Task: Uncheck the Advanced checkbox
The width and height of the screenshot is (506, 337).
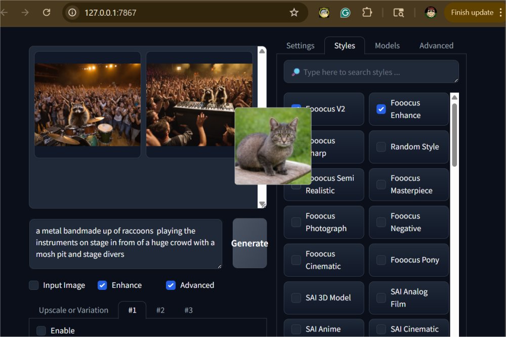Action: point(171,285)
